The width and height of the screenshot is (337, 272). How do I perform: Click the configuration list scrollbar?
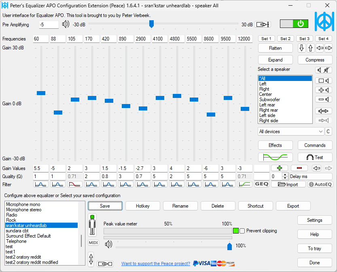point(81,241)
